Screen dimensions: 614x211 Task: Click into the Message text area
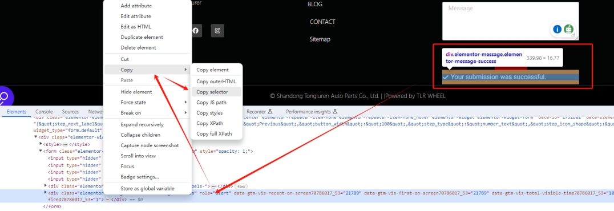pyautogui.click(x=511, y=21)
